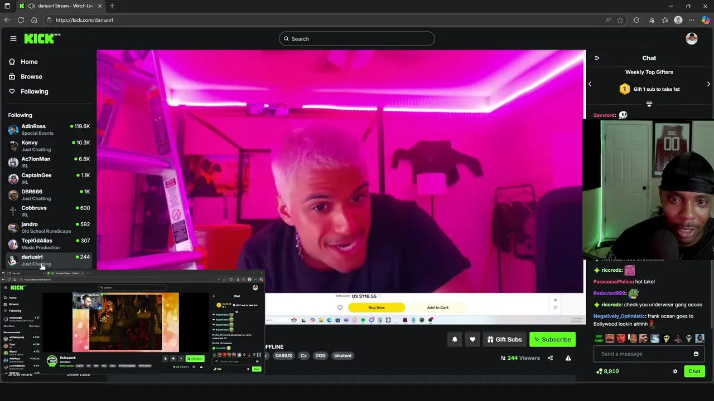Open Read aloud icon in address bar
This screenshot has height=401, width=714.
pyautogui.click(x=608, y=20)
